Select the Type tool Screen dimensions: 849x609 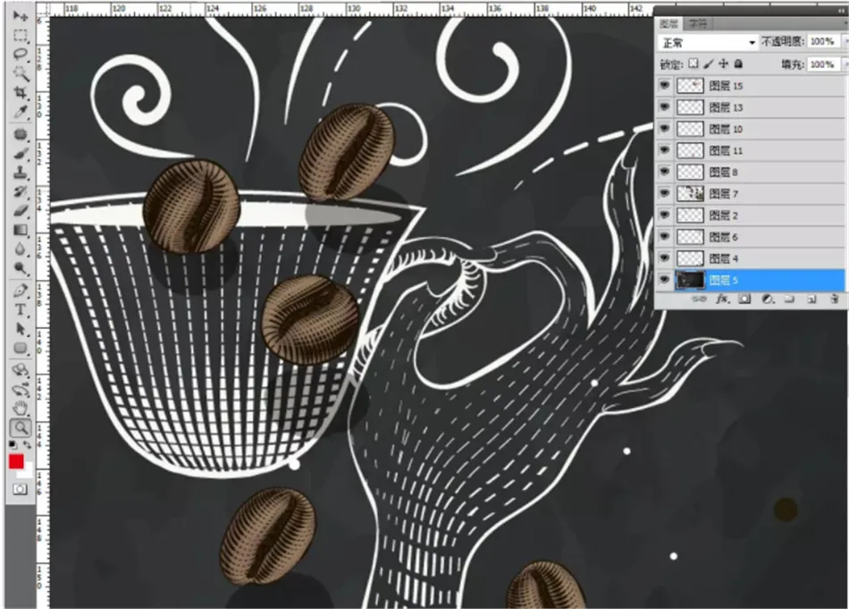[x=21, y=310]
